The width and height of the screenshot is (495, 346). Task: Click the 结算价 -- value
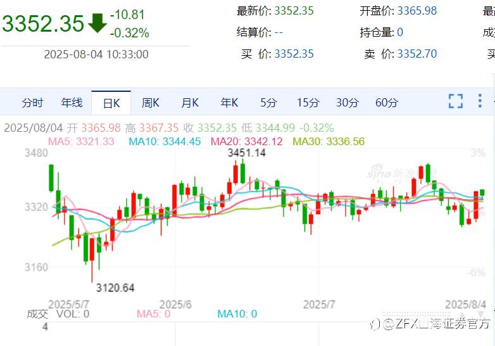point(279,32)
